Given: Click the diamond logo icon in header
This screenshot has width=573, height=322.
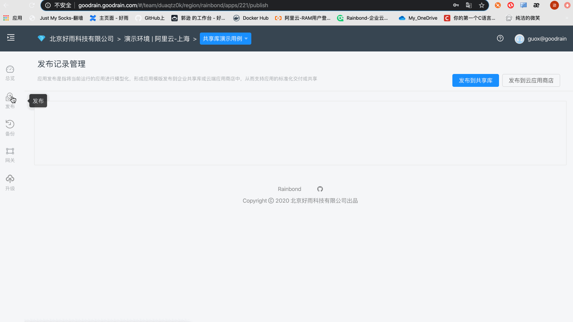Looking at the screenshot, I should [x=41, y=39].
